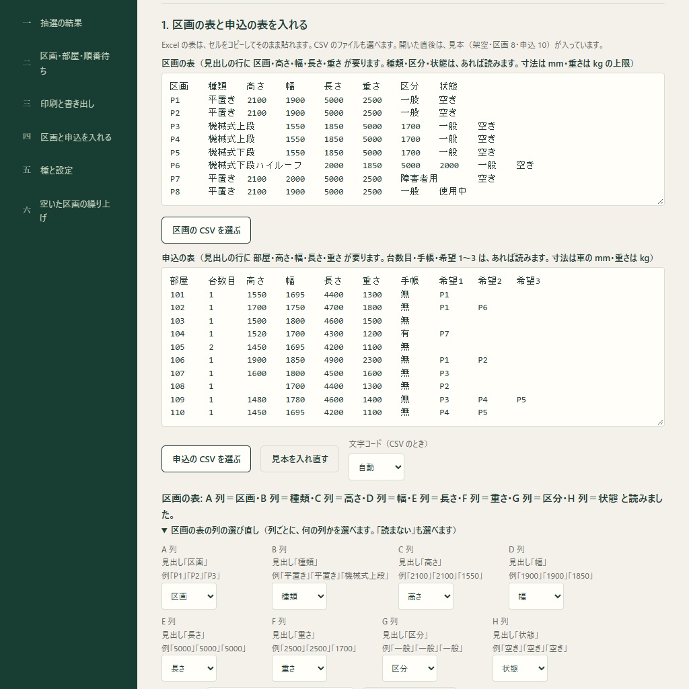Collapse the 区画の表の列の選び直し disclosure
This screenshot has height=689, width=689.
pyautogui.click(x=310, y=530)
